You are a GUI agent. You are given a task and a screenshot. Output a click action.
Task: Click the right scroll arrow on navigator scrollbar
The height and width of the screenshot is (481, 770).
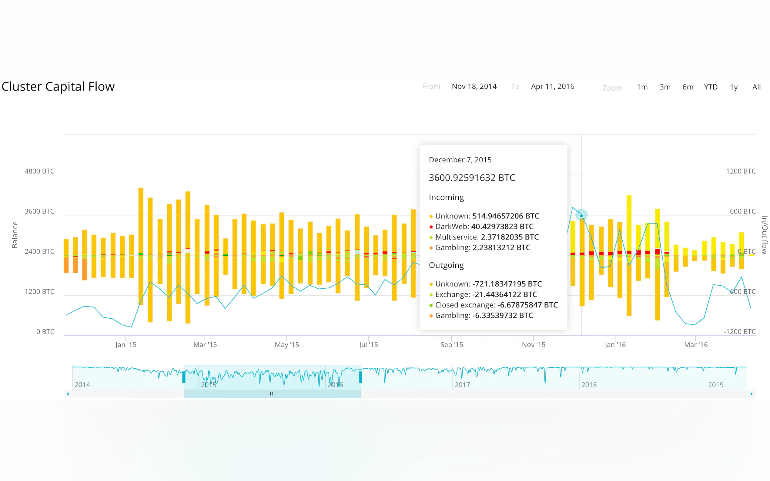pyautogui.click(x=752, y=394)
